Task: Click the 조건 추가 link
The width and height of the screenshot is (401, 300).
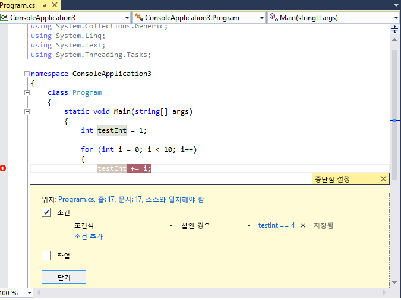Action: tap(88, 236)
